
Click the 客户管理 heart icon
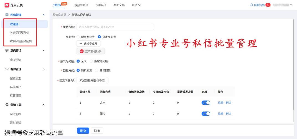(7, 69)
